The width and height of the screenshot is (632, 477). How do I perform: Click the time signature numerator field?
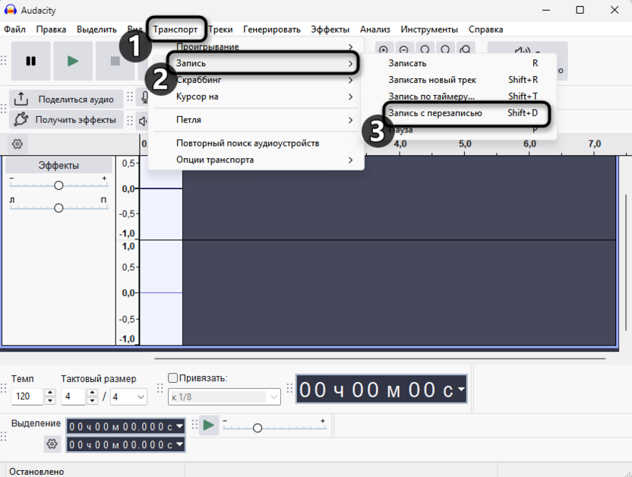73,396
